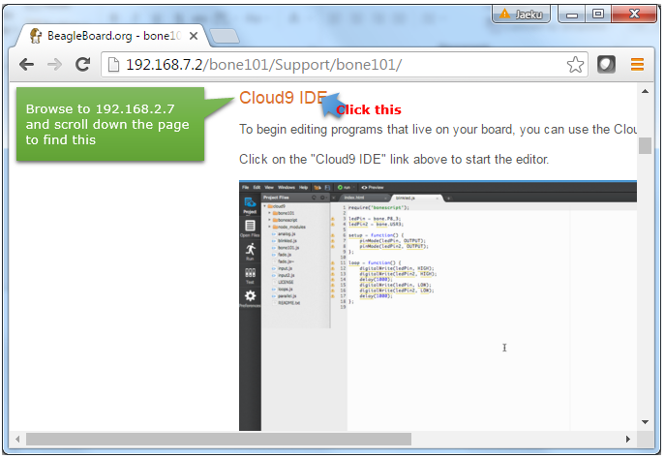The width and height of the screenshot is (665, 458).
Task: Bookmark the page with the star icon
Action: click(x=575, y=65)
